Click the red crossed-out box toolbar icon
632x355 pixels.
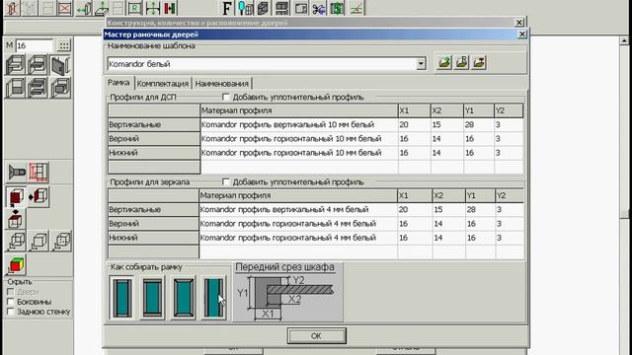tap(64, 8)
